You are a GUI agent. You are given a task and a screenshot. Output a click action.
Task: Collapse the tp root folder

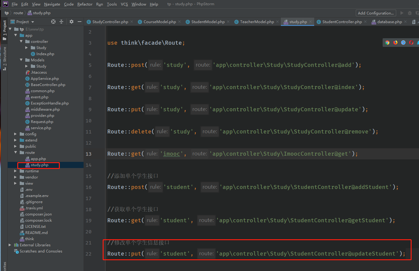(10, 29)
